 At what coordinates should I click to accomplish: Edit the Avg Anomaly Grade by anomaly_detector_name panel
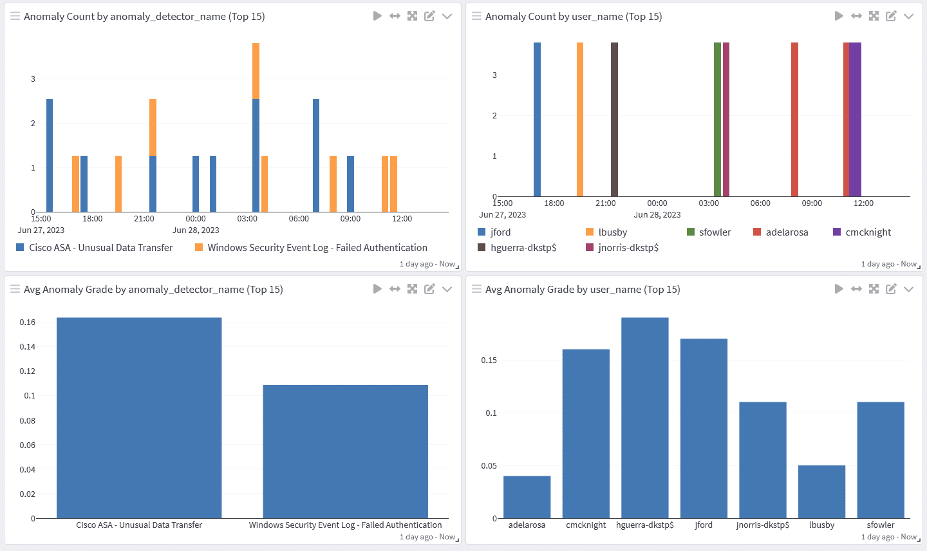pos(429,289)
